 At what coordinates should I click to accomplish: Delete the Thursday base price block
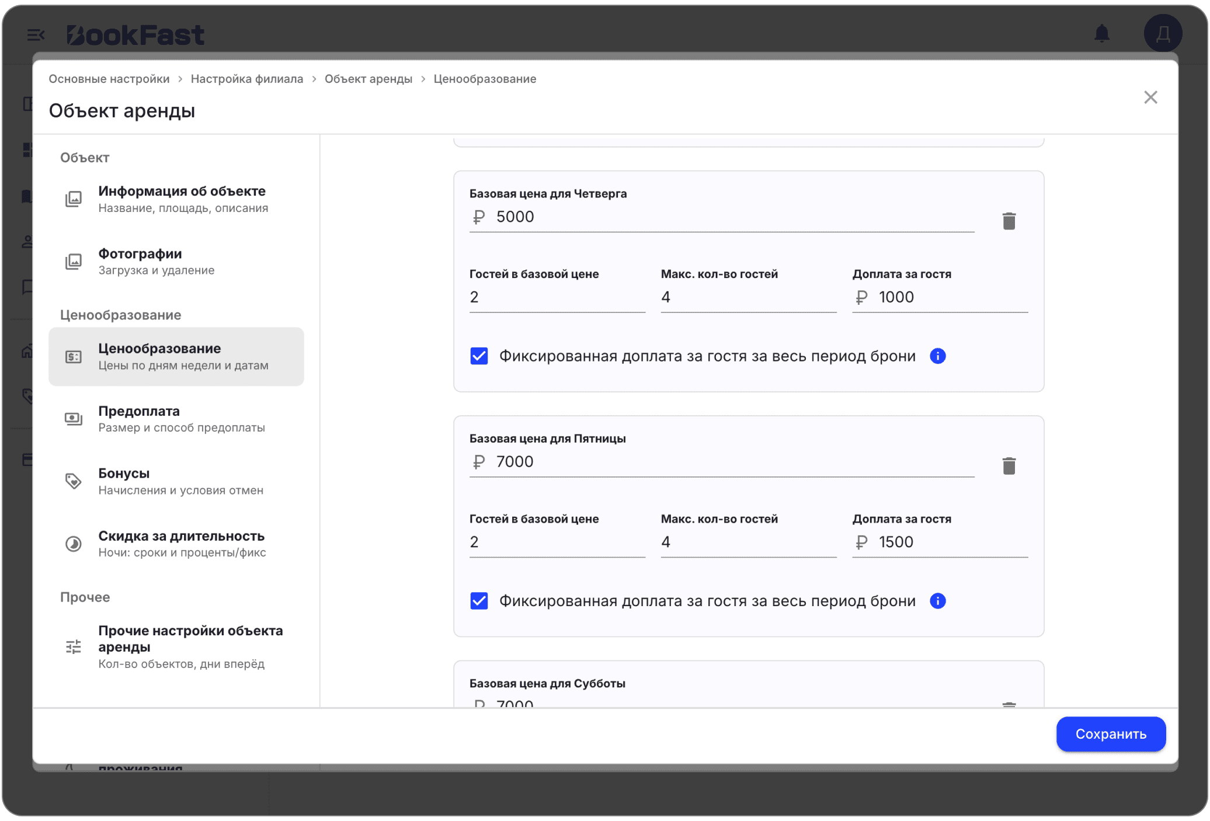point(1009,221)
